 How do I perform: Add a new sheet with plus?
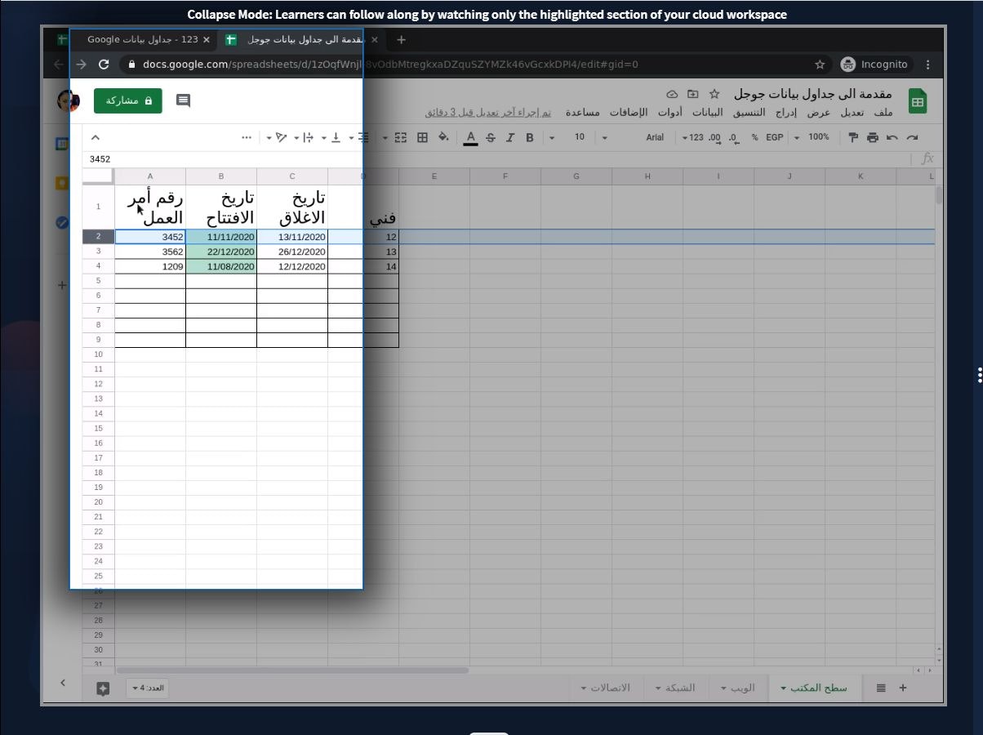point(903,688)
